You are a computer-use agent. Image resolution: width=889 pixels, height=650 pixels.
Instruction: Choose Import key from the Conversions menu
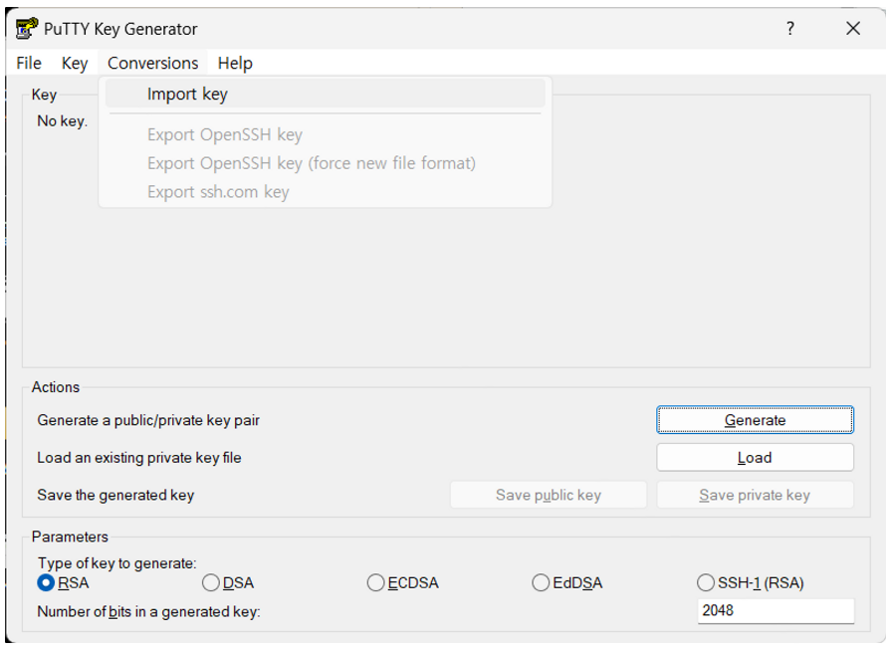(325, 95)
